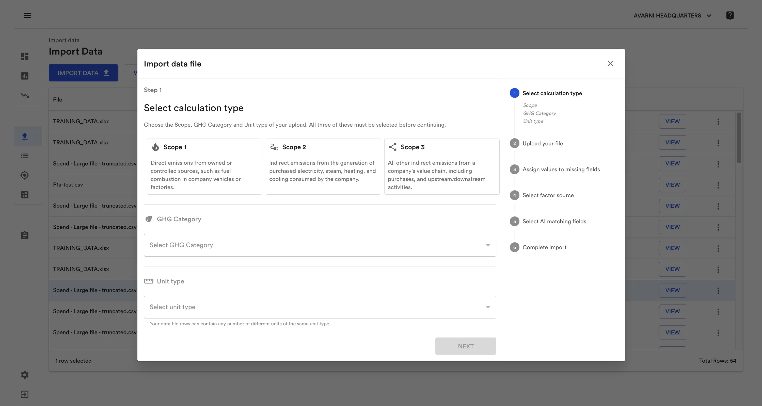Close the Import data file dialog
The image size is (762, 406).
coord(610,63)
